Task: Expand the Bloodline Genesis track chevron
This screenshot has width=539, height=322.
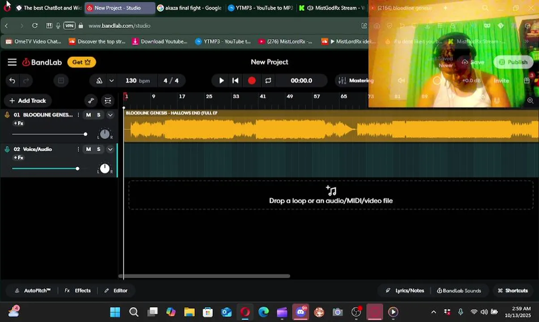Action: click(x=110, y=115)
